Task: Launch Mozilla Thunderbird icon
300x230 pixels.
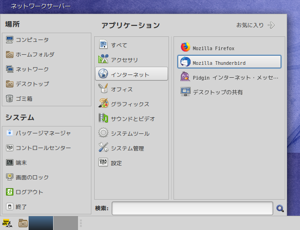Action: coord(186,62)
